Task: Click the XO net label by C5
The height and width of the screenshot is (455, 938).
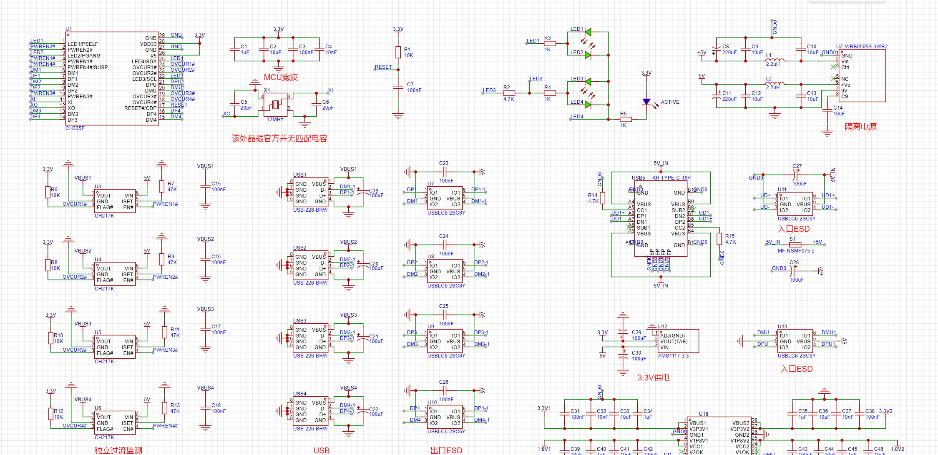Action: (x=226, y=113)
